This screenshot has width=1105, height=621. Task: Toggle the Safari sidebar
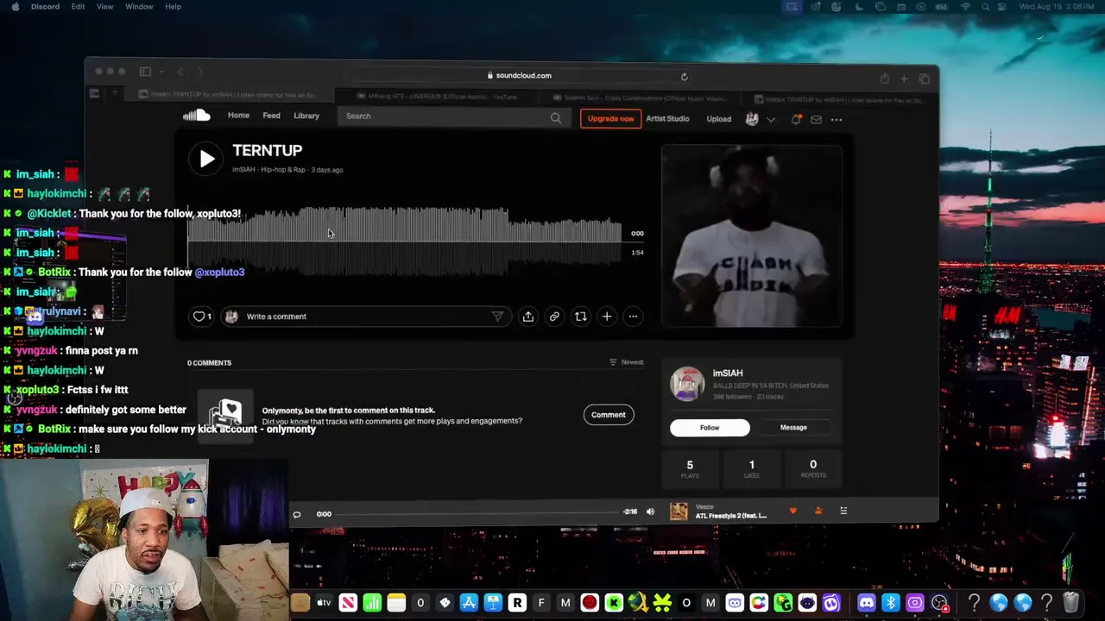click(x=145, y=72)
